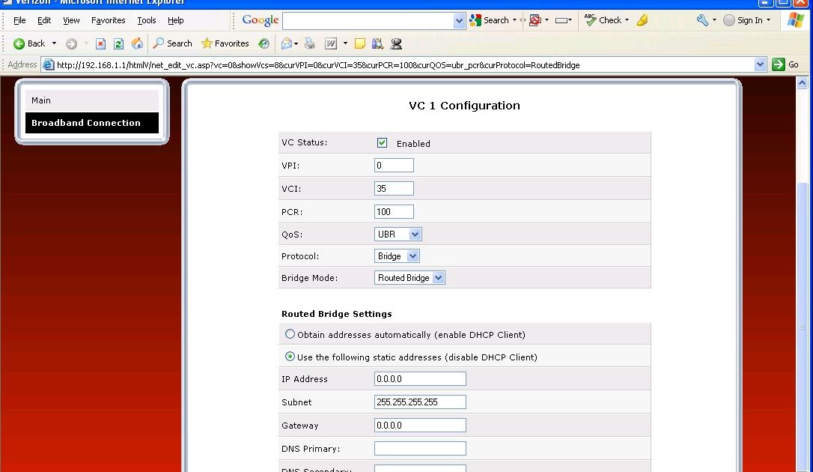Select Obtain addresses automatically radio button
This screenshot has width=813, height=472.
[290, 334]
